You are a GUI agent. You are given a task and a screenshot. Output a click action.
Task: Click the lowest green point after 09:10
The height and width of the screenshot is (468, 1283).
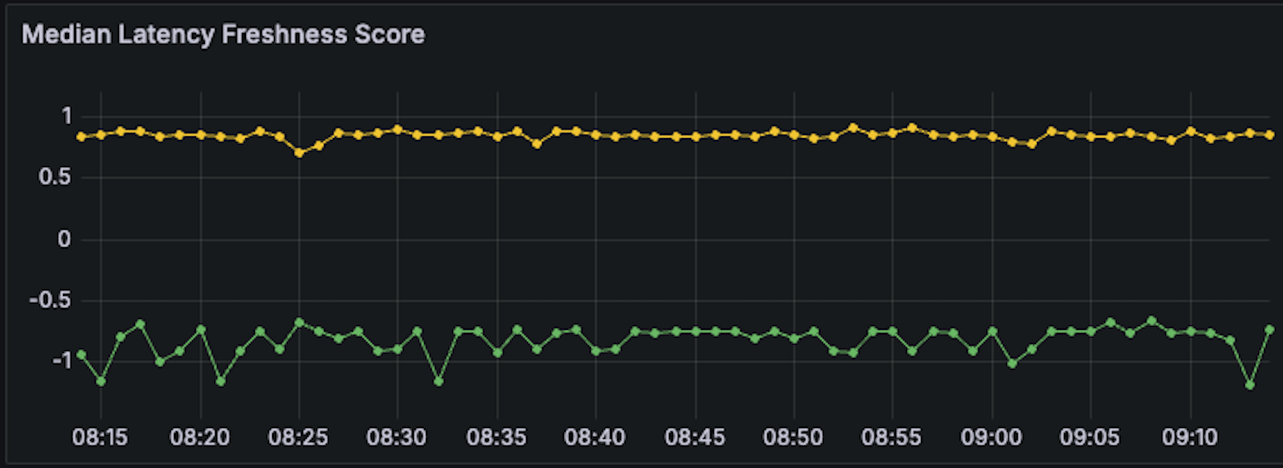tap(1250, 385)
